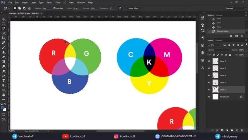The image size is (248, 140).
Task: Toggle the Anti-alias checkbox
Action: (54, 8)
